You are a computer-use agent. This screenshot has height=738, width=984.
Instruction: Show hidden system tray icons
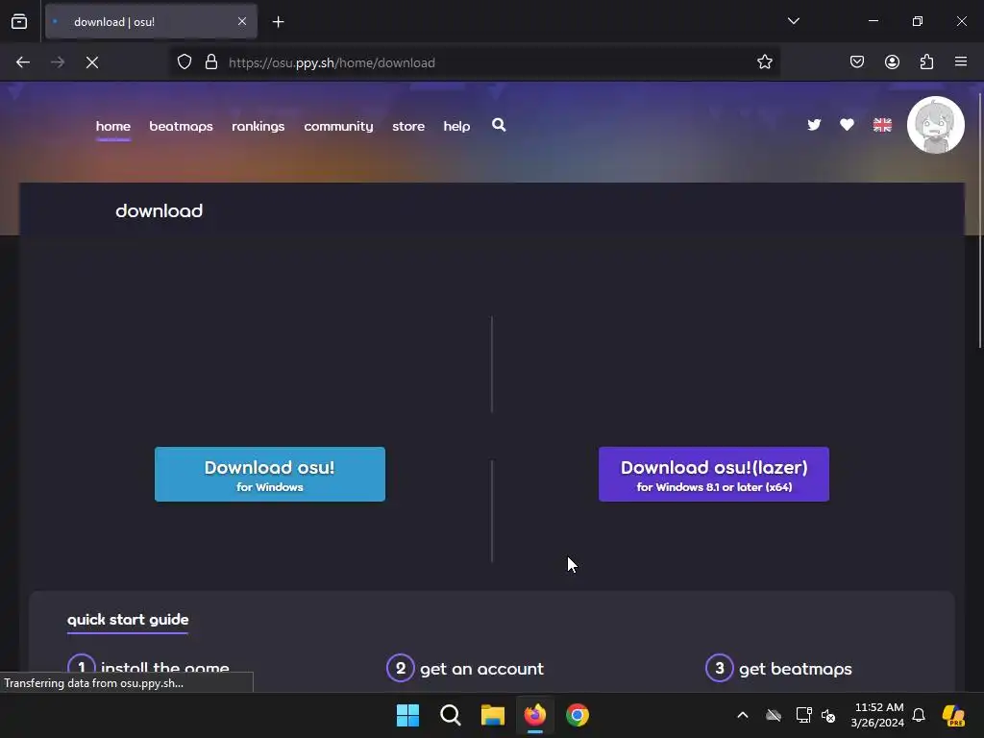pos(743,715)
